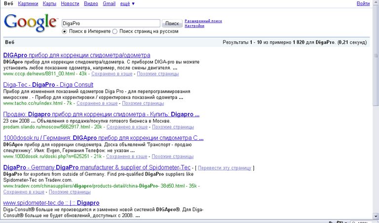Open similar pages for prodam.slando.ru result

click(x=173, y=127)
